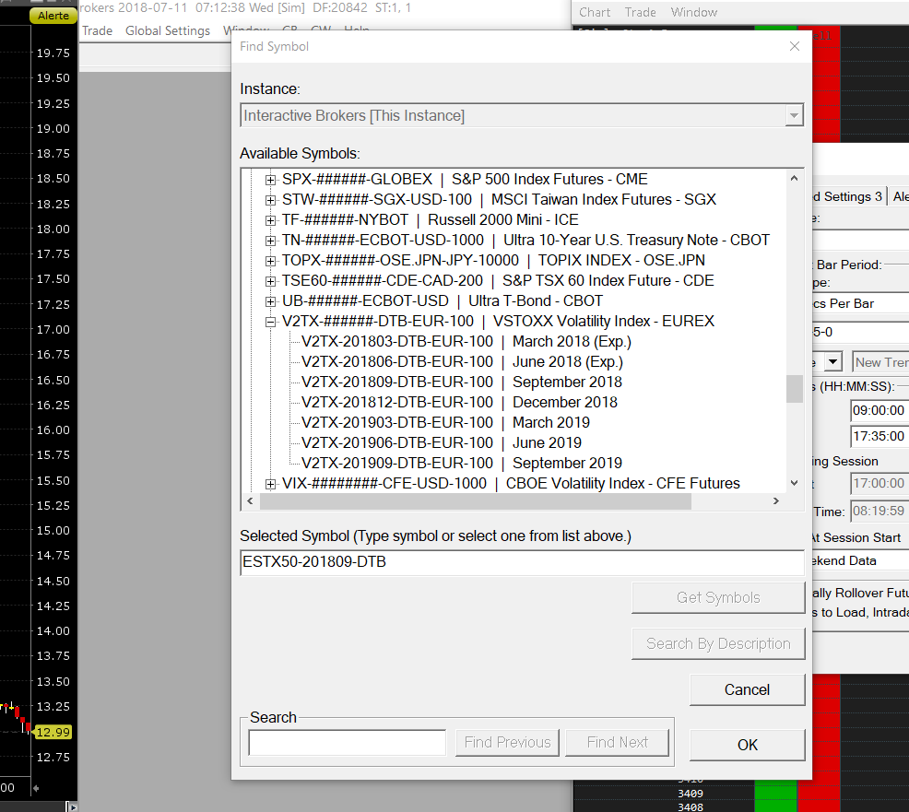Click the vertical scrollbar thumb in symbol list
The width and height of the screenshot is (909, 812).
click(x=794, y=389)
